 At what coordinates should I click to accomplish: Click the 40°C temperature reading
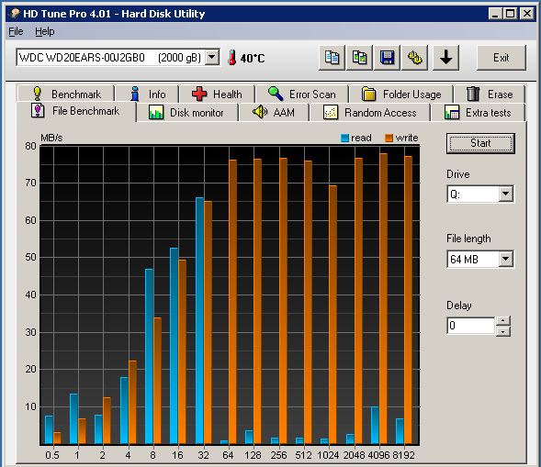coord(253,58)
